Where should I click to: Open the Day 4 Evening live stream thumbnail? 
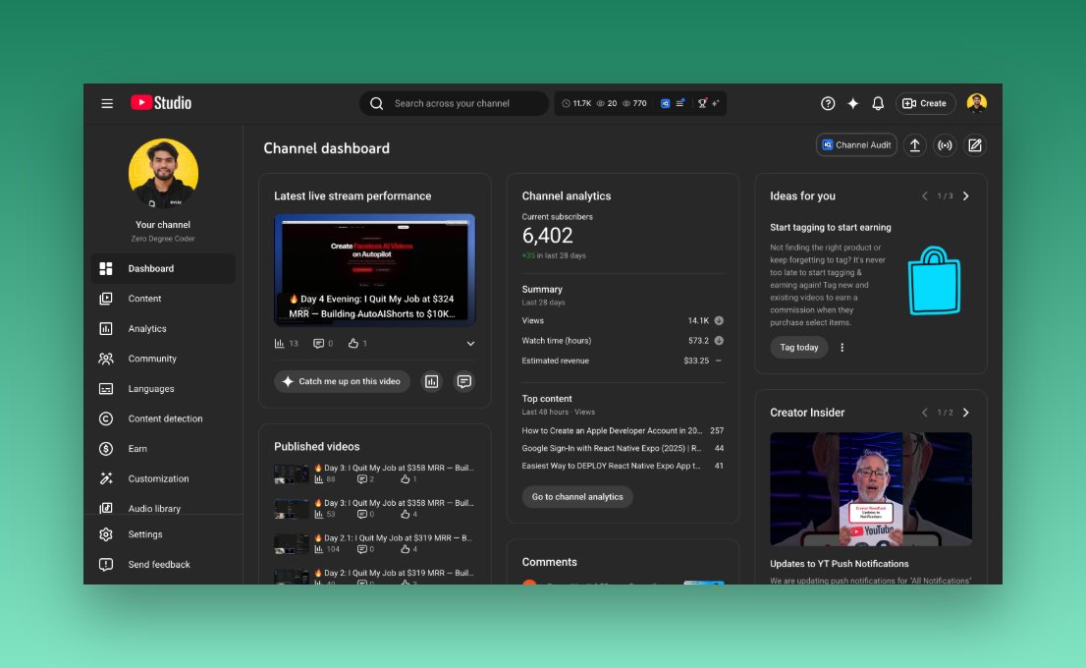coord(375,270)
